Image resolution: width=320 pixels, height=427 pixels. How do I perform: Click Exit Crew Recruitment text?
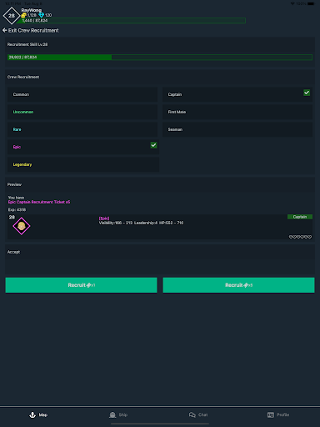click(33, 30)
